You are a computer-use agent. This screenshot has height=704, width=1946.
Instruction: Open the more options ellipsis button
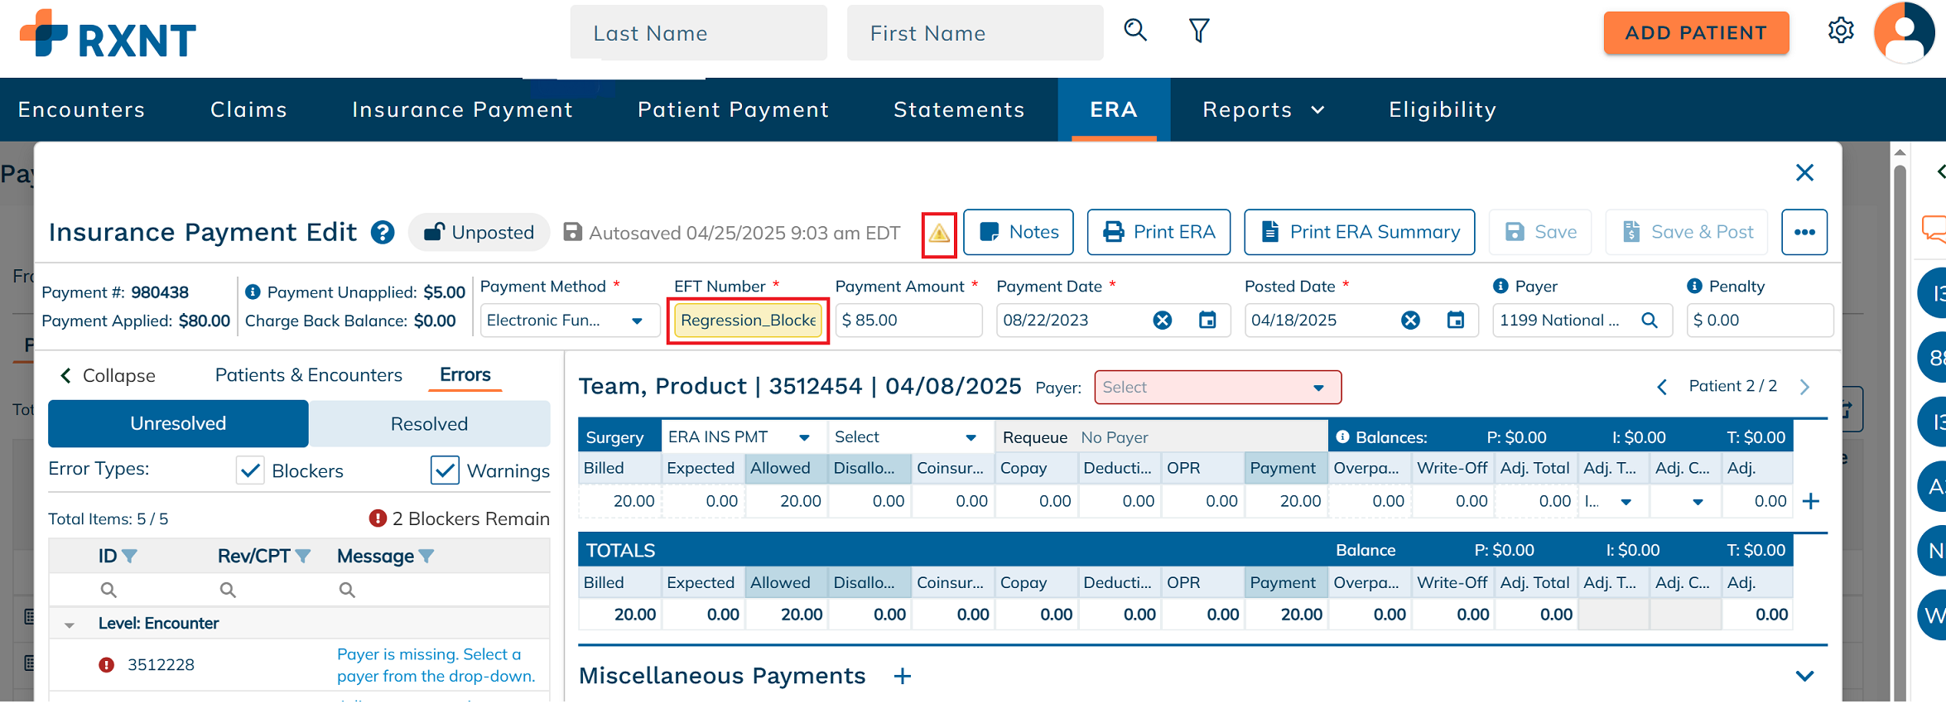[x=1804, y=233]
